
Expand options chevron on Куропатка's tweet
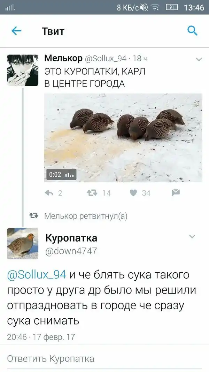point(192,236)
